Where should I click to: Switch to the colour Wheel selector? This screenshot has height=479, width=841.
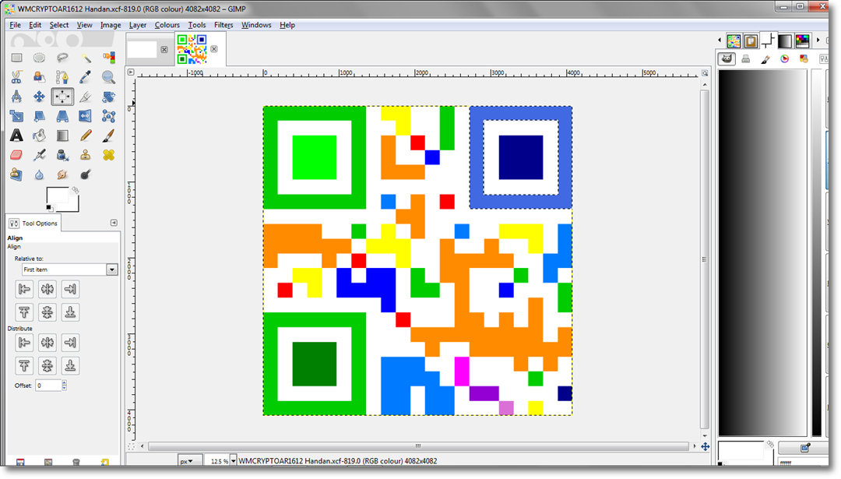(x=785, y=59)
